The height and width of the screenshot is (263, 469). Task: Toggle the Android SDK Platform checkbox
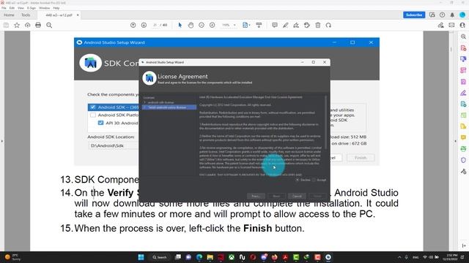(x=93, y=115)
